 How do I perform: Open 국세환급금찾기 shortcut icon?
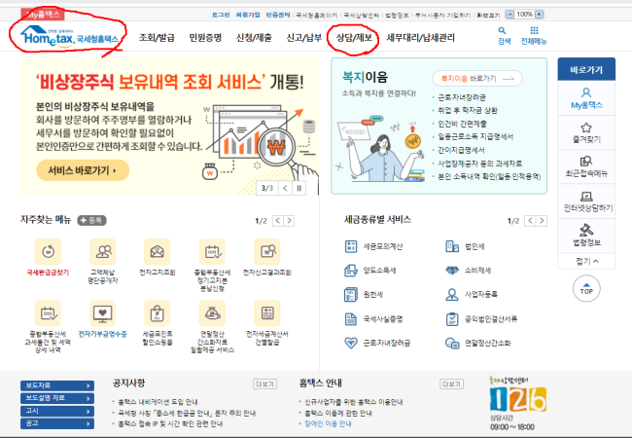(48, 252)
